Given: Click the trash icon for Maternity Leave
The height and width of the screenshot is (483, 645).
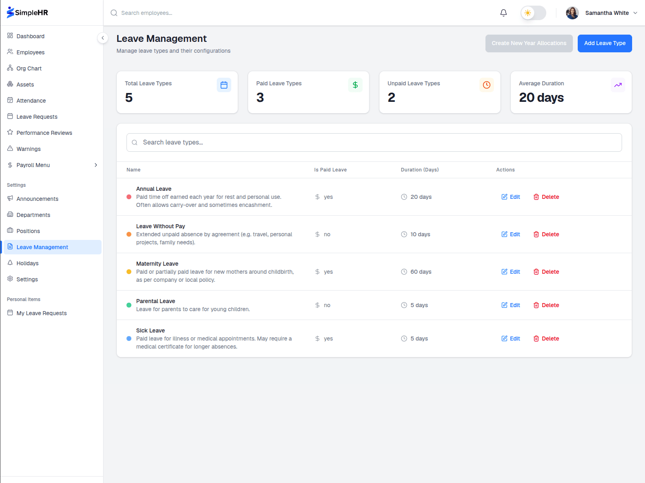Looking at the screenshot, I should tap(536, 271).
